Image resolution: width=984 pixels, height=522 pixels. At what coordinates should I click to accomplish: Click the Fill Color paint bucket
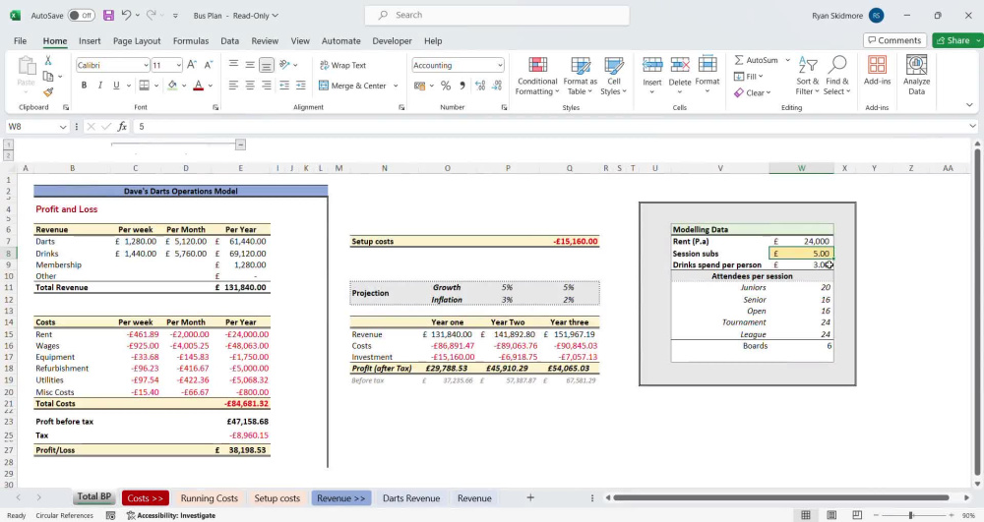[x=172, y=86]
